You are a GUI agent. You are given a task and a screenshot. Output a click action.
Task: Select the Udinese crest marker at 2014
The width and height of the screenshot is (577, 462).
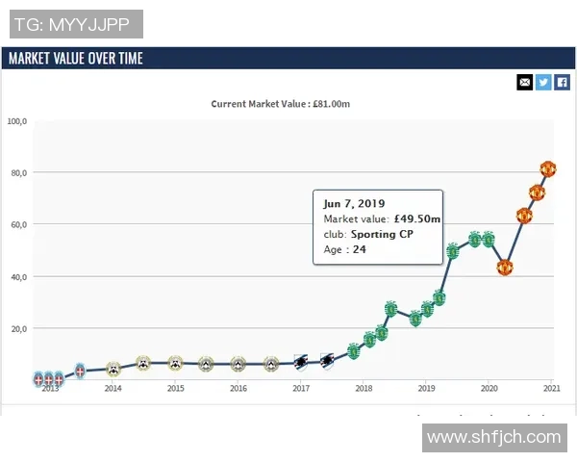113,368
